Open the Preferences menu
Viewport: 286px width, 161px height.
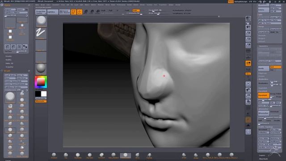(x=121, y=5)
